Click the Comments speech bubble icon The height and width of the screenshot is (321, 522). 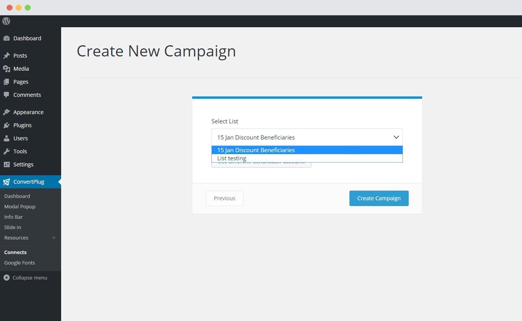click(7, 95)
